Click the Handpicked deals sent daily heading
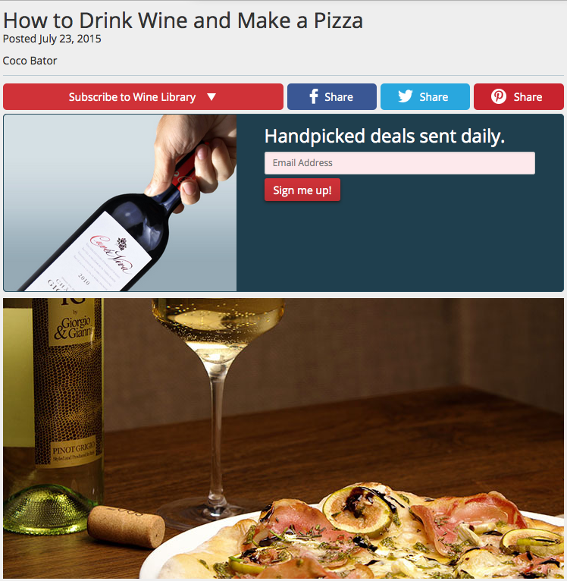The width and height of the screenshot is (567, 581). [x=384, y=136]
